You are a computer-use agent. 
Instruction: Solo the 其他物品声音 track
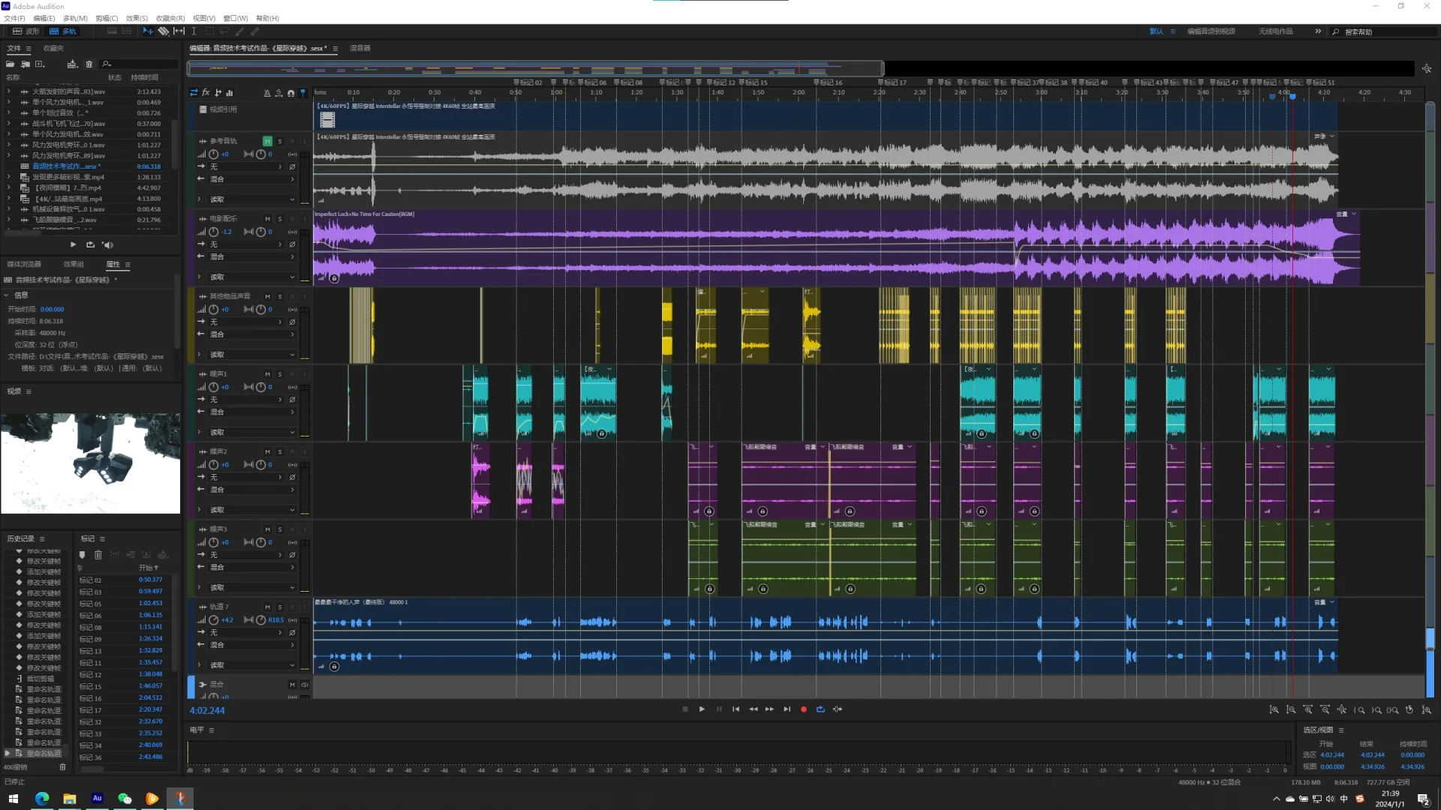[280, 296]
